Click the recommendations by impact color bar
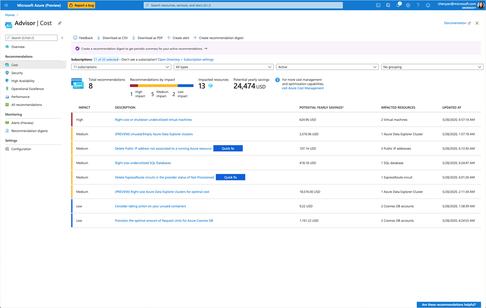The height and width of the screenshot is (308, 486). (162, 86)
